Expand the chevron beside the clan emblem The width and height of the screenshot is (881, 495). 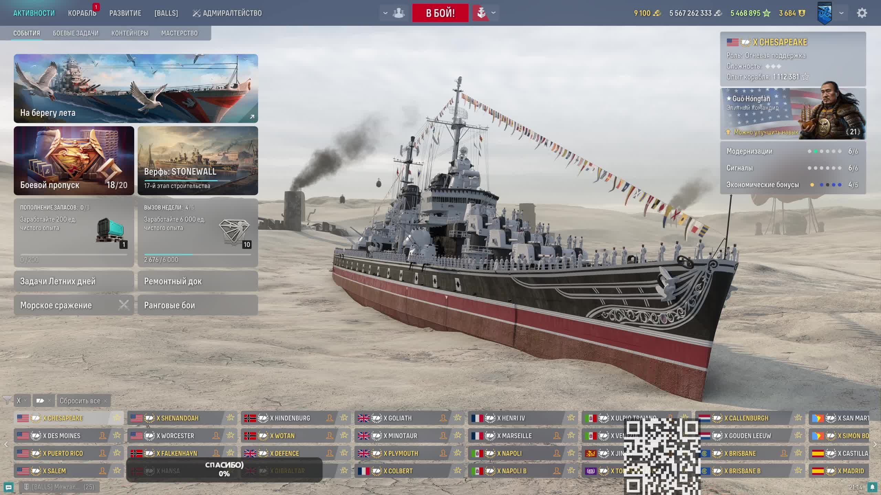(x=841, y=13)
